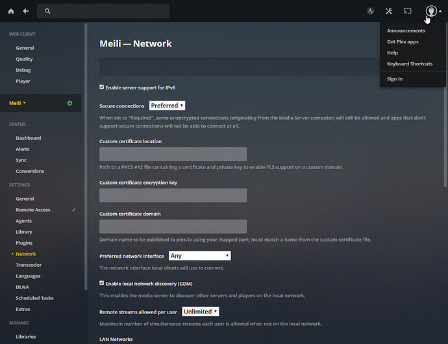448x344 pixels.
Task: Open server General under Settings section
Action: [x=25, y=199]
